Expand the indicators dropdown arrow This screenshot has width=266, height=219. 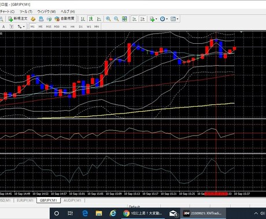pos(156,19)
